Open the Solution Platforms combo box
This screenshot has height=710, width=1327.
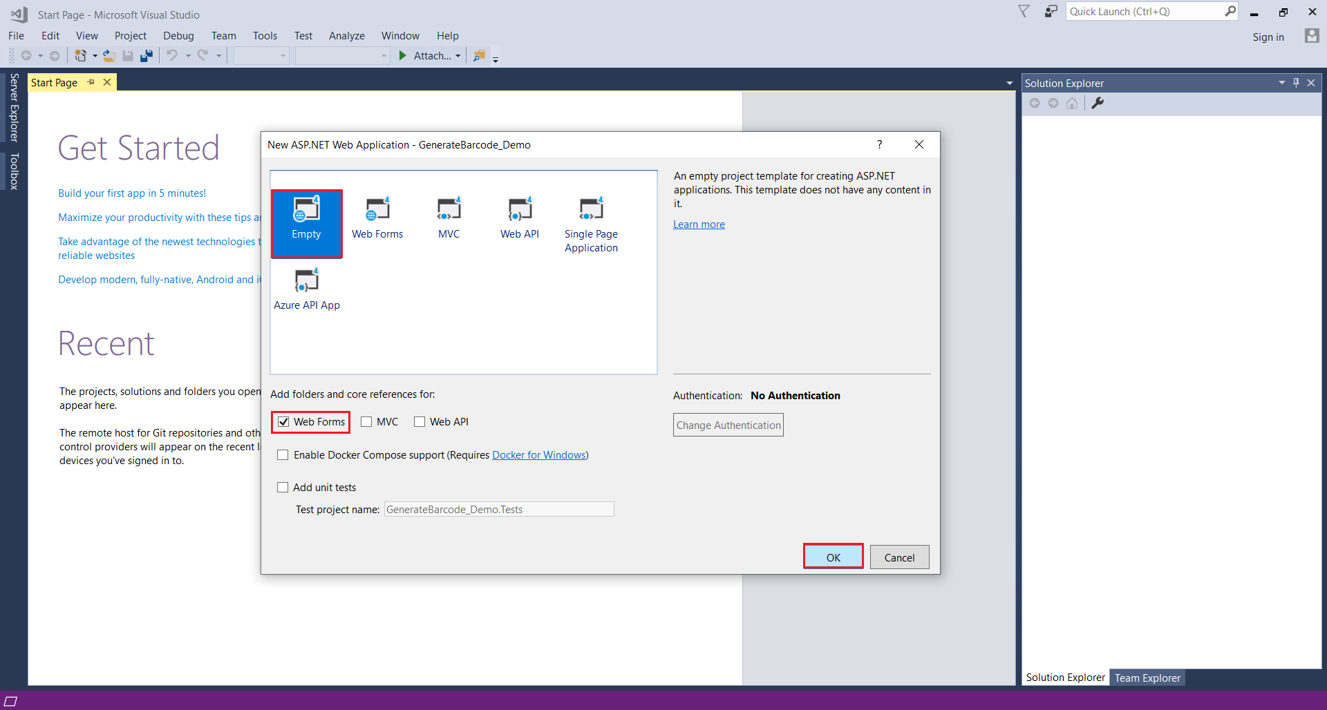click(343, 56)
